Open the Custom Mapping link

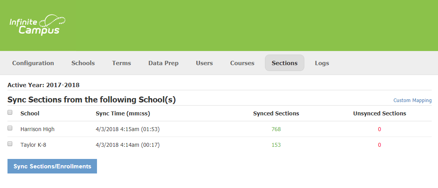coord(412,100)
